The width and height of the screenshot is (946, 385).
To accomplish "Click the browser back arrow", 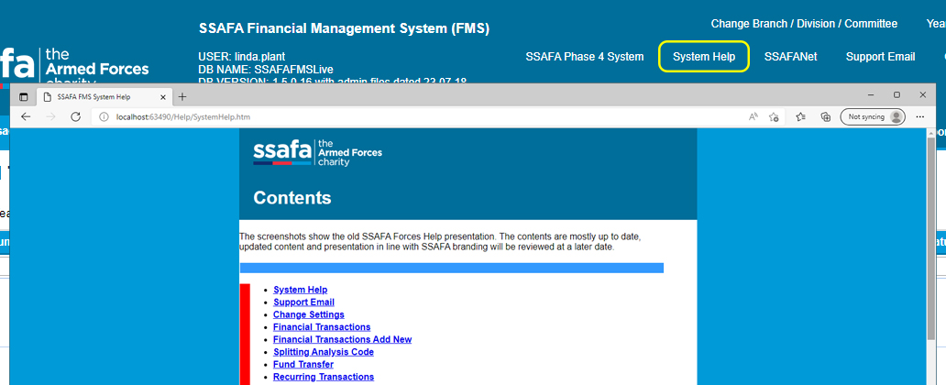I will coord(26,116).
